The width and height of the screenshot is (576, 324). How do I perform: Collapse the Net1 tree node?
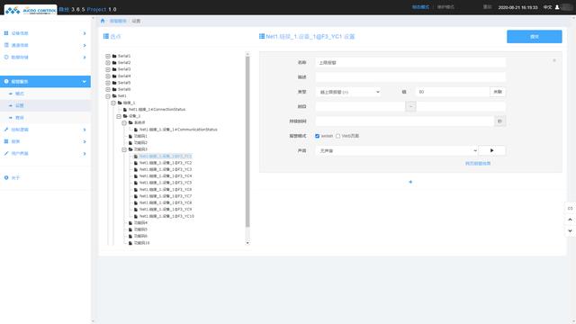point(108,96)
